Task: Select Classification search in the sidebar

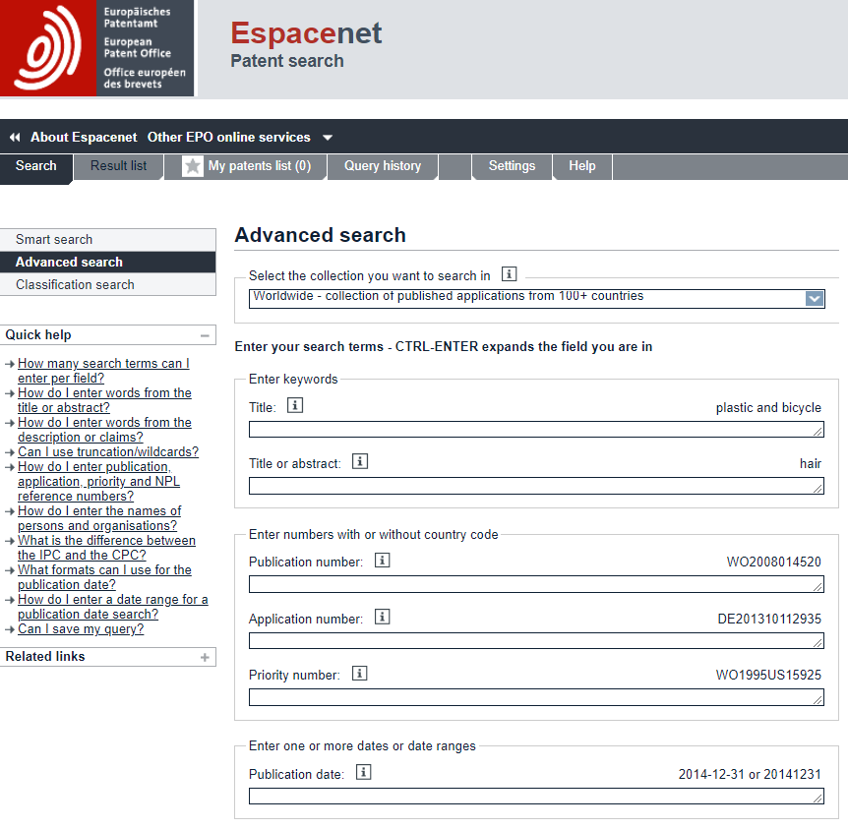Action: (107, 285)
